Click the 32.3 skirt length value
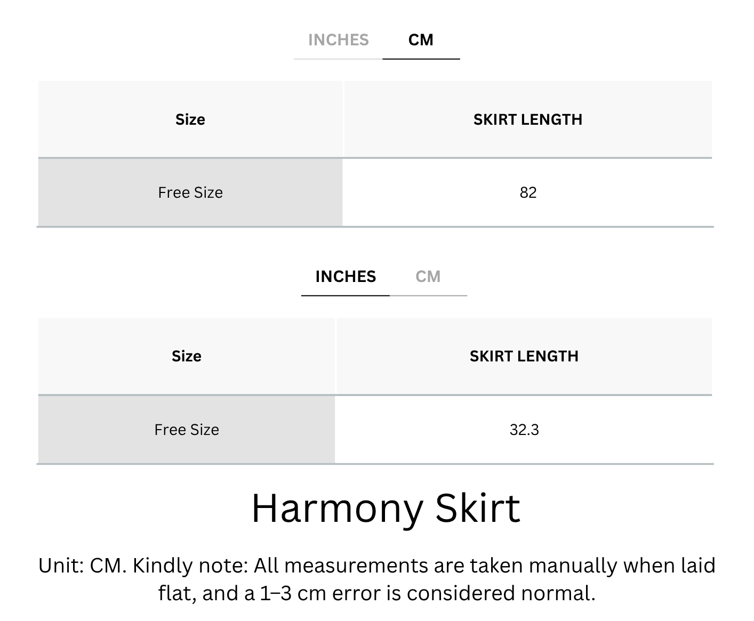This screenshot has width=754, height=621. [x=524, y=430]
